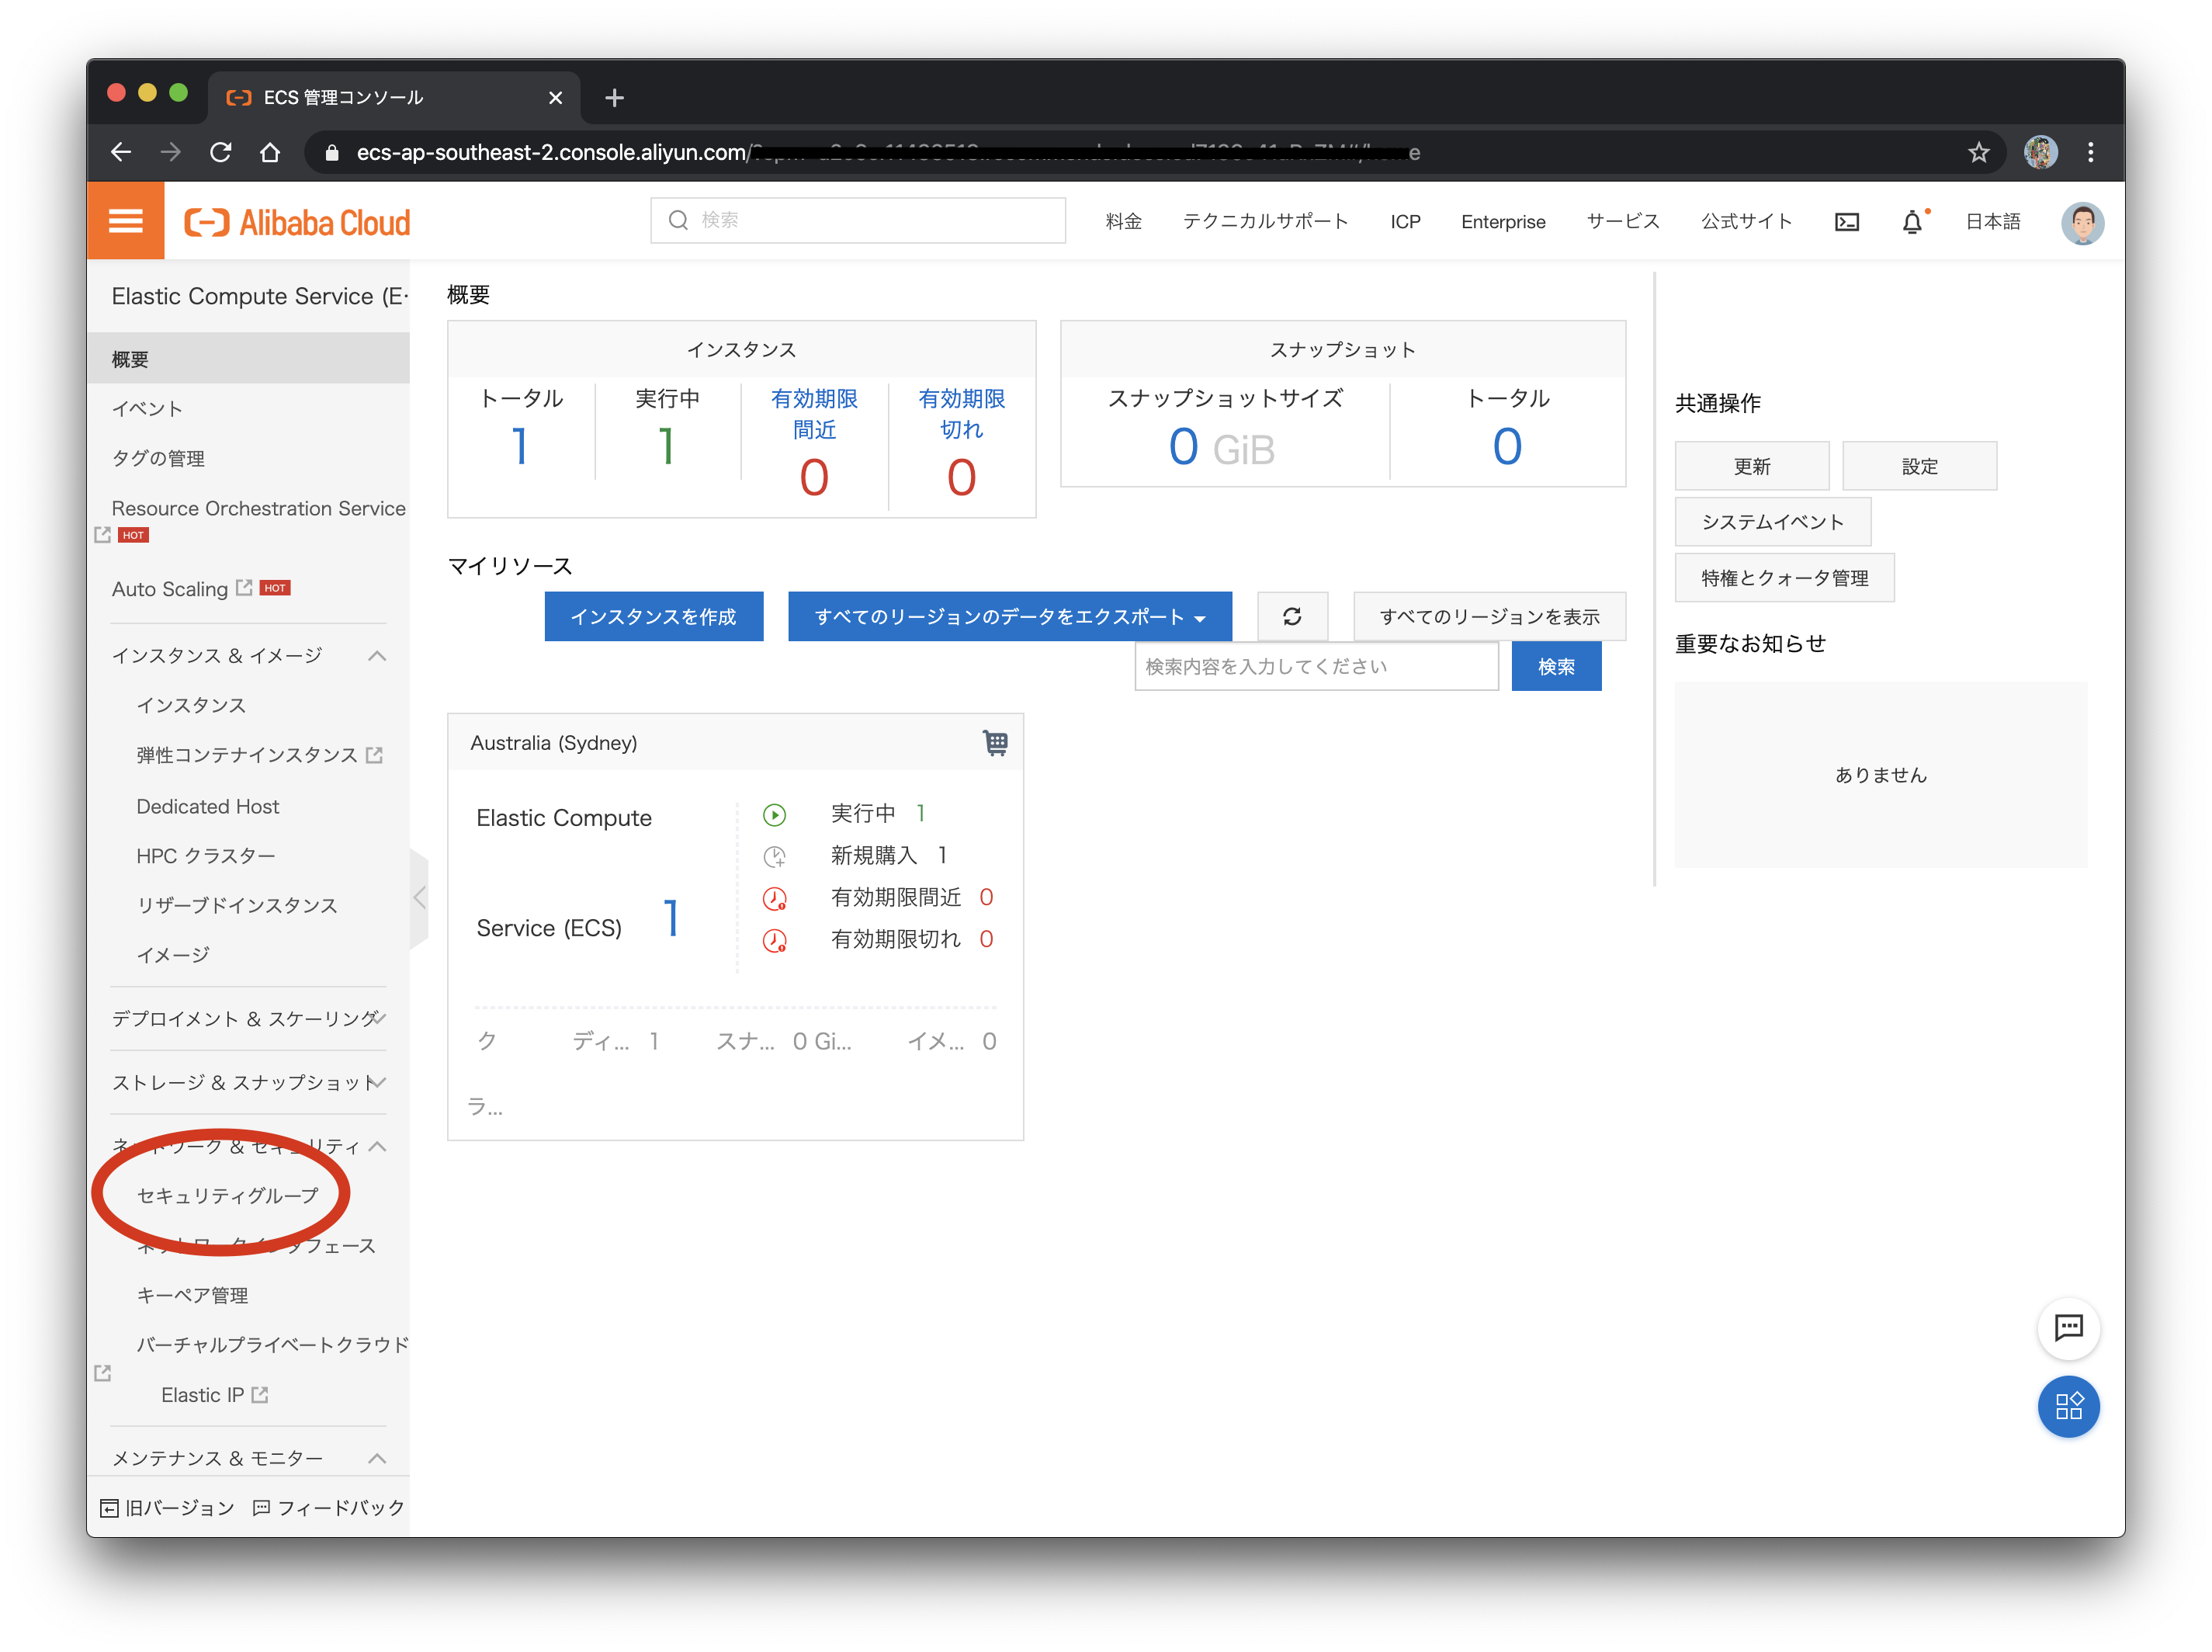
Task: Expand the ストレージ & スナップショット section
Action: (379, 1082)
